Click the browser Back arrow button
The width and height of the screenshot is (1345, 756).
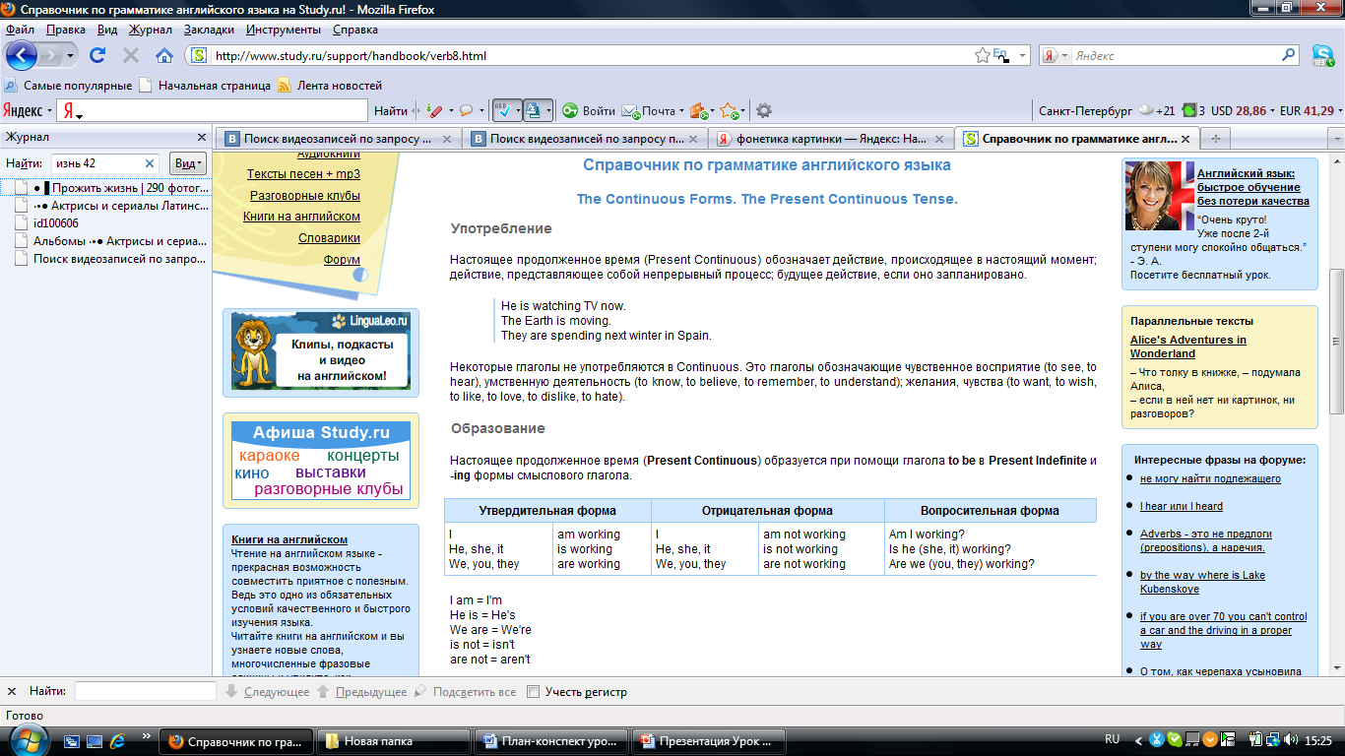click(22, 55)
